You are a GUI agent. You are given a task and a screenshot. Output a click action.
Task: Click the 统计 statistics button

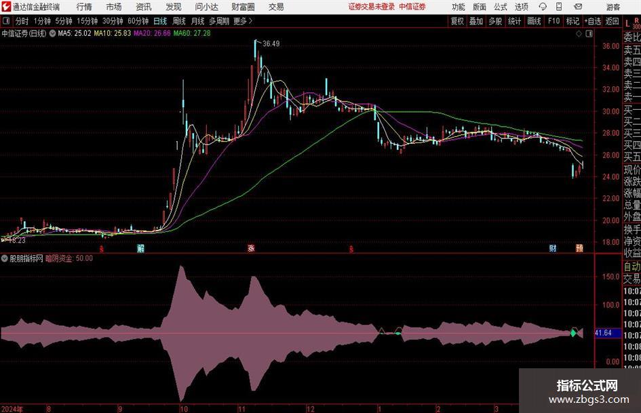[514, 21]
